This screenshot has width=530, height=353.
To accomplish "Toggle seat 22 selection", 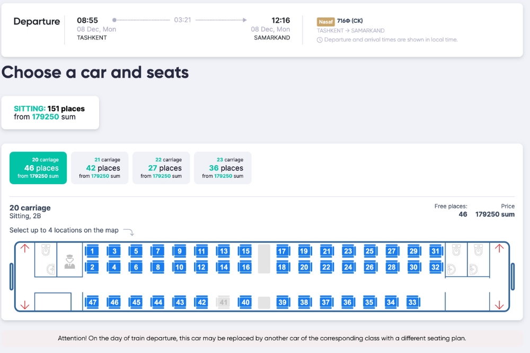I will [x=326, y=267].
